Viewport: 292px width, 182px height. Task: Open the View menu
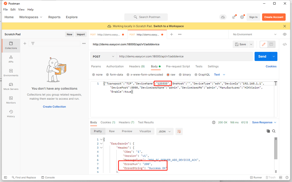(21, 9)
